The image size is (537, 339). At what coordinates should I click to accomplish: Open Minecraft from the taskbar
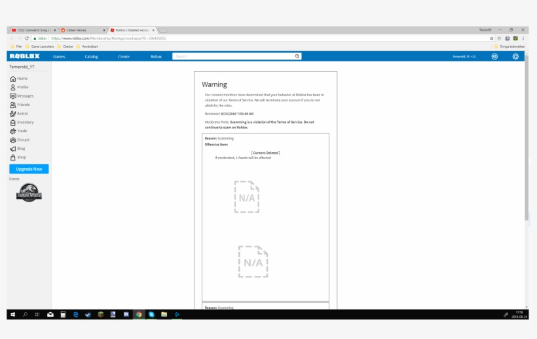pos(101,314)
